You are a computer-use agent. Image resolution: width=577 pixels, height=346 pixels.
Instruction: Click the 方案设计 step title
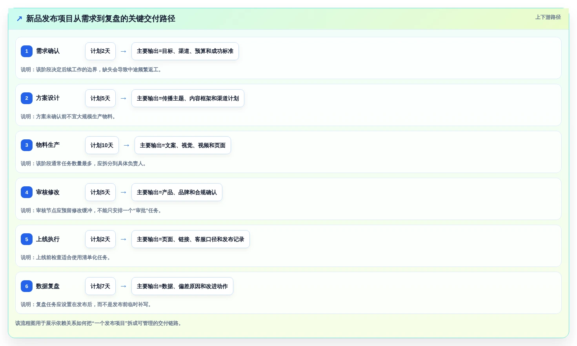coord(48,98)
